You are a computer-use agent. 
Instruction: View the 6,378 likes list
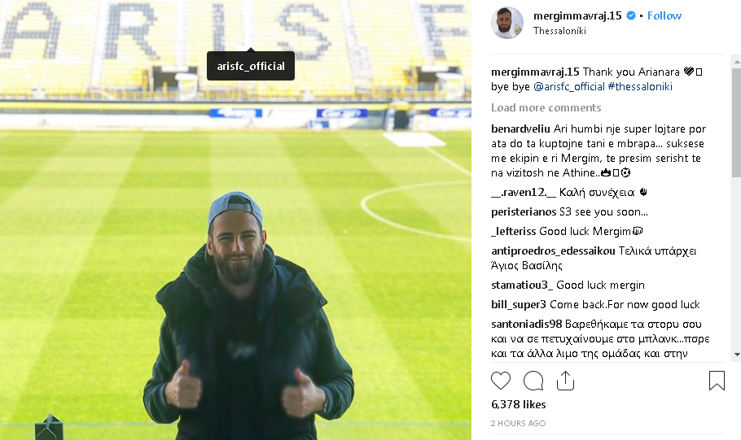click(519, 404)
